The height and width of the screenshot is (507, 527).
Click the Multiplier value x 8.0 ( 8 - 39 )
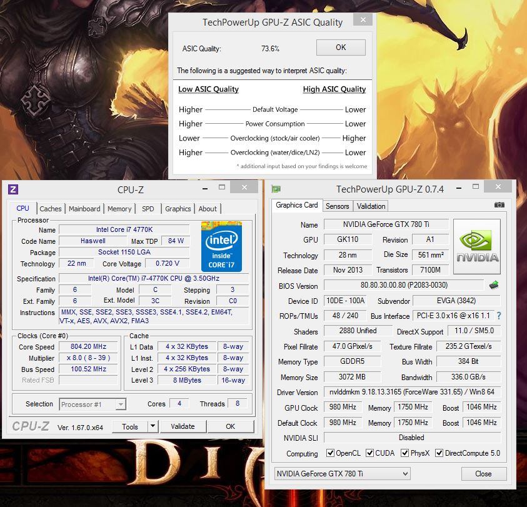tap(88, 358)
